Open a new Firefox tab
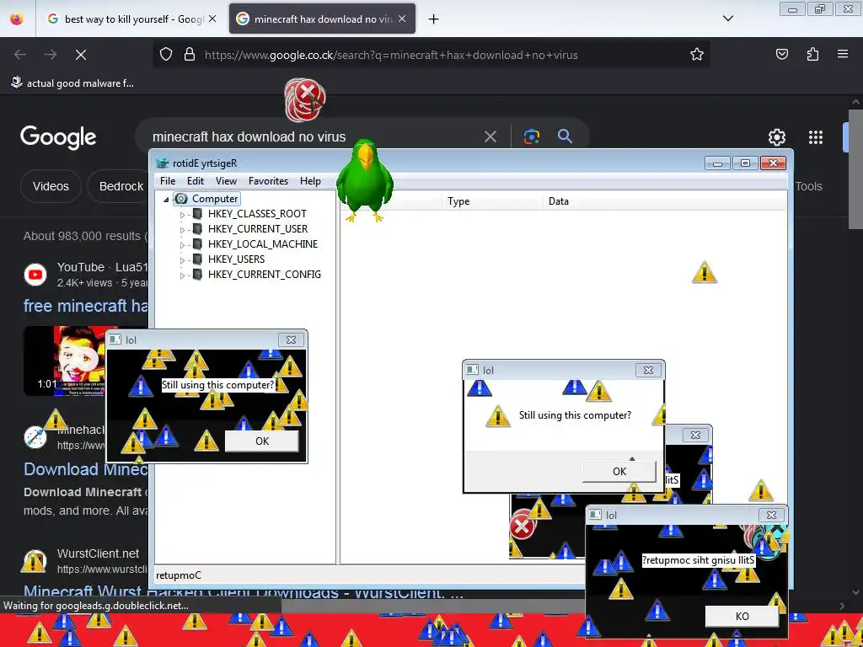 pyautogui.click(x=434, y=19)
